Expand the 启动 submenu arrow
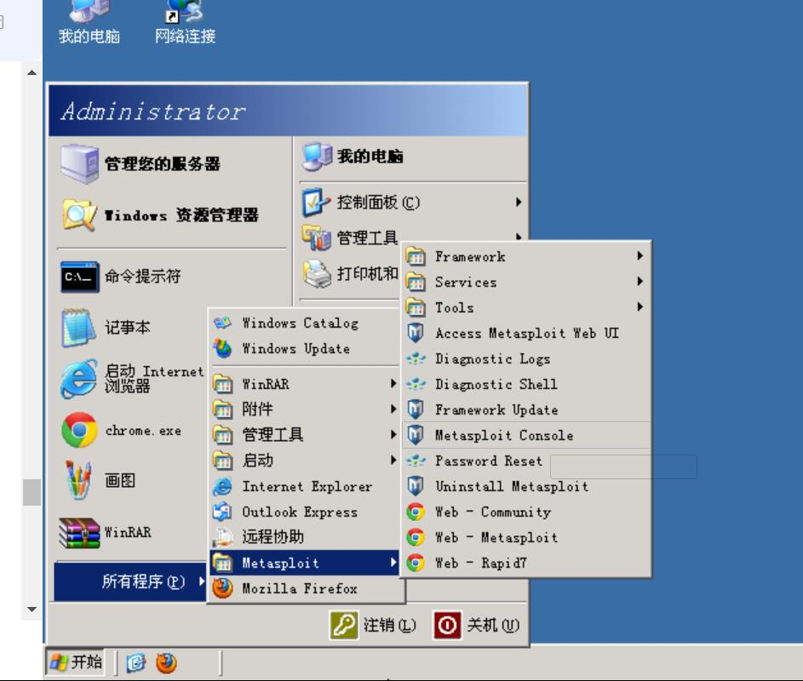 point(393,460)
